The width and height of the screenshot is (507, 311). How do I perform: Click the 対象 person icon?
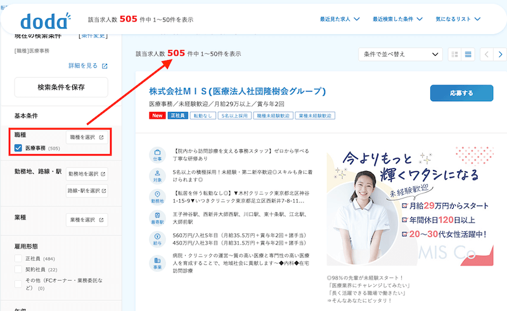pyautogui.click(x=157, y=176)
